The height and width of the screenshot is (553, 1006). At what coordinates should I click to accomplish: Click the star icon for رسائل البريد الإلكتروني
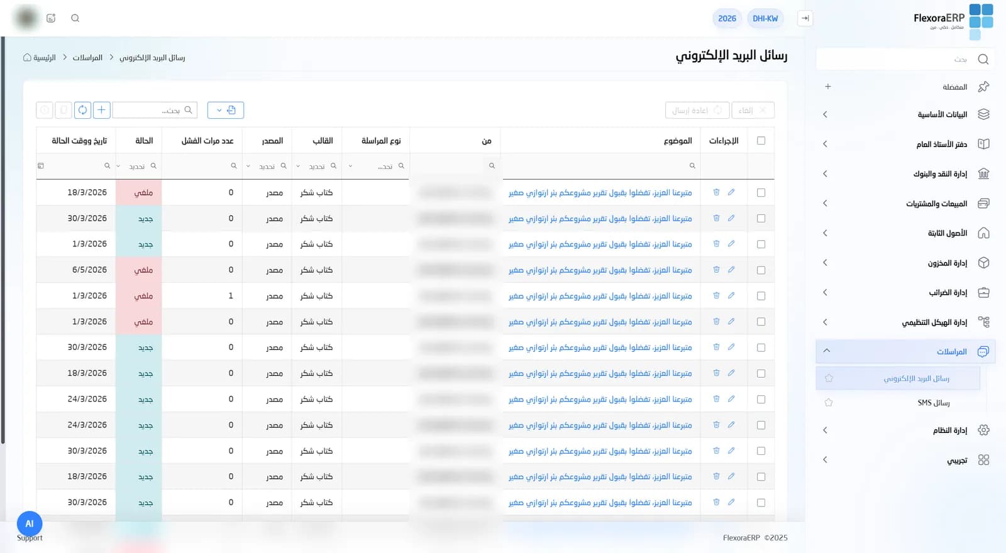(829, 378)
